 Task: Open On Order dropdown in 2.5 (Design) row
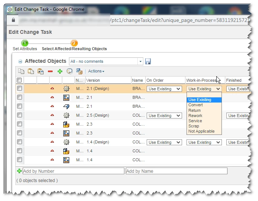(x=164, y=116)
